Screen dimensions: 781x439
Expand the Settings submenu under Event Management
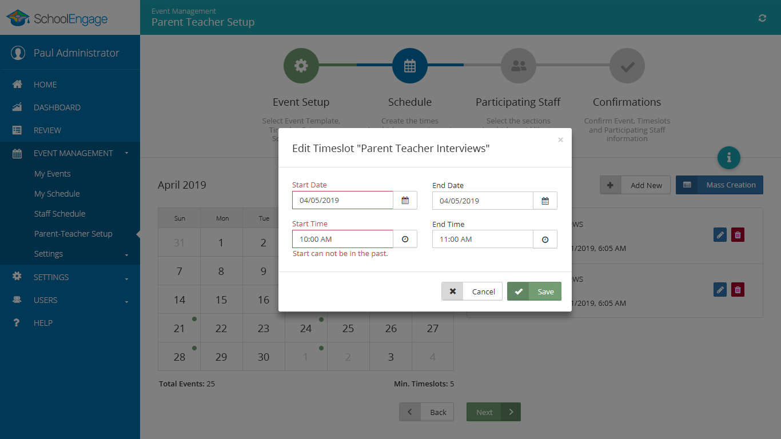coord(49,254)
